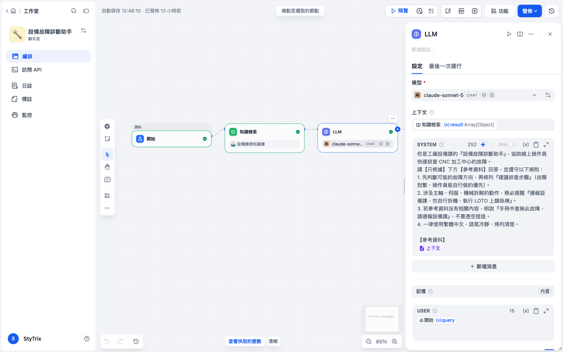563x352 pixels.
Task: Open 訪問 API in sidebar
Action: tap(48, 70)
